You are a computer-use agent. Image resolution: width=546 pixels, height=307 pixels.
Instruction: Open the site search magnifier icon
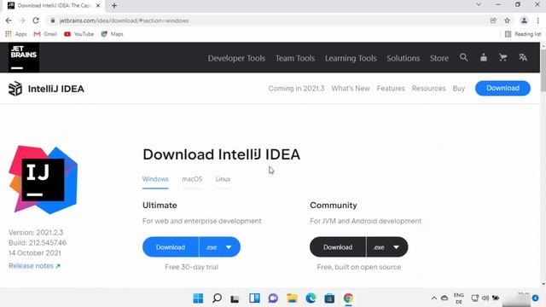(x=463, y=57)
